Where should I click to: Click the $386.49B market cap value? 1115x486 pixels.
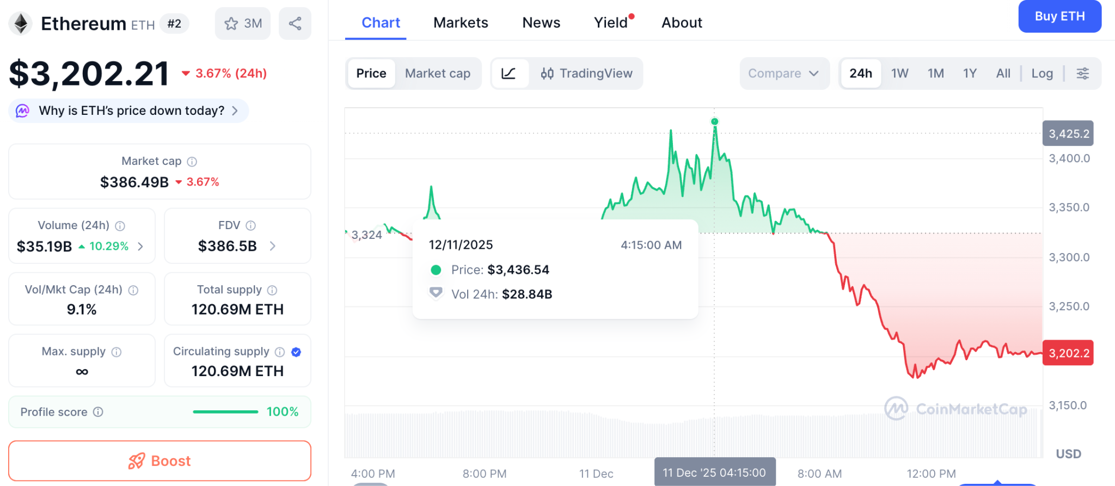[x=134, y=182]
